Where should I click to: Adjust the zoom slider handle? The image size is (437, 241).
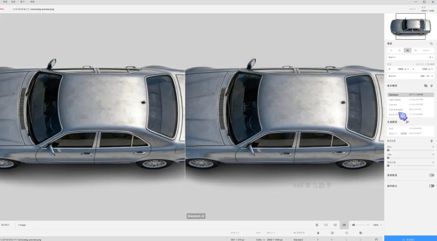(x=354, y=225)
